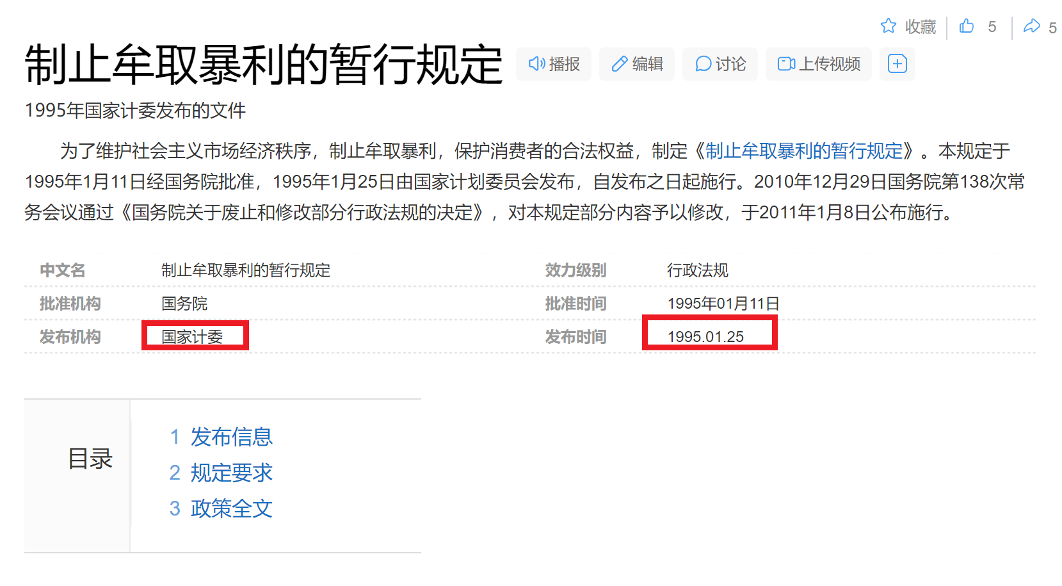Click the 发布时间 label
Screen dimensions: 1062x586
[x=576, y=337]
